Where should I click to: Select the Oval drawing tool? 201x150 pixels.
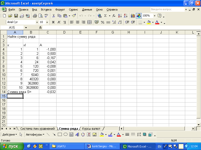click(66, 134)
